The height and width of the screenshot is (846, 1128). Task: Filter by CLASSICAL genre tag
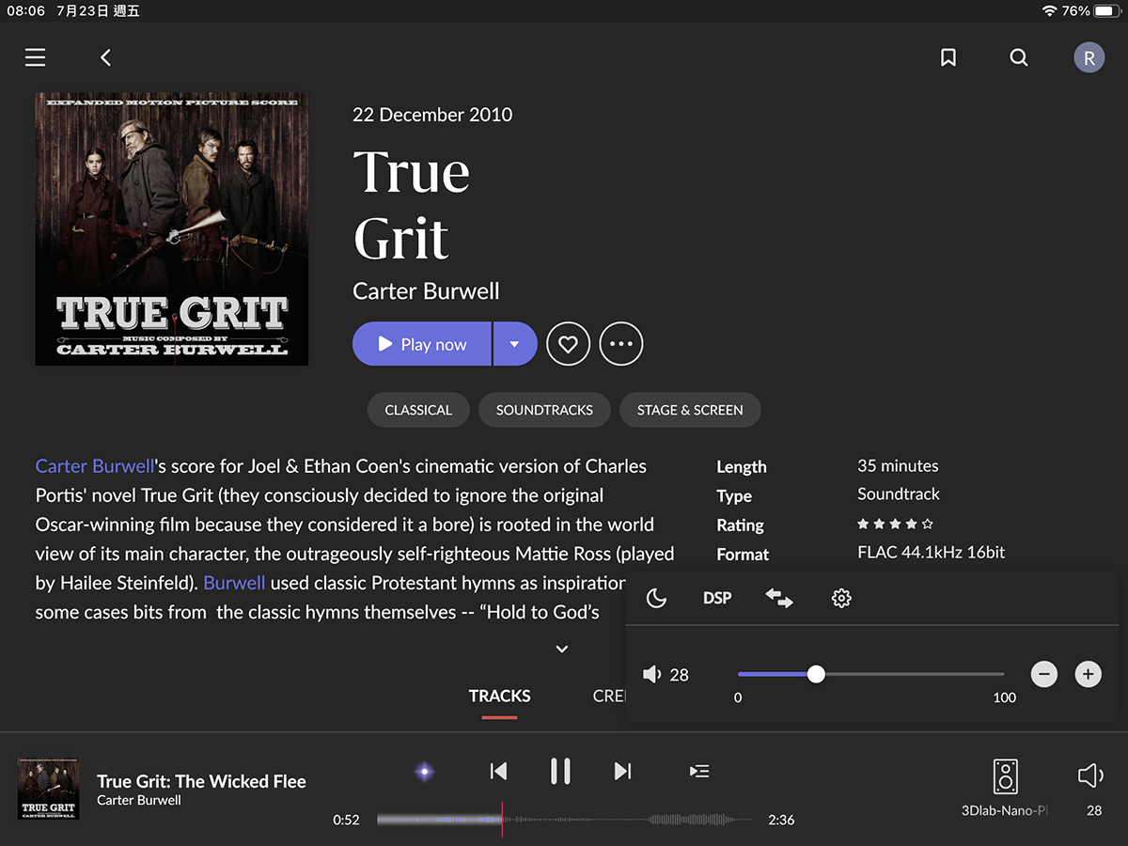pos(418,410)
